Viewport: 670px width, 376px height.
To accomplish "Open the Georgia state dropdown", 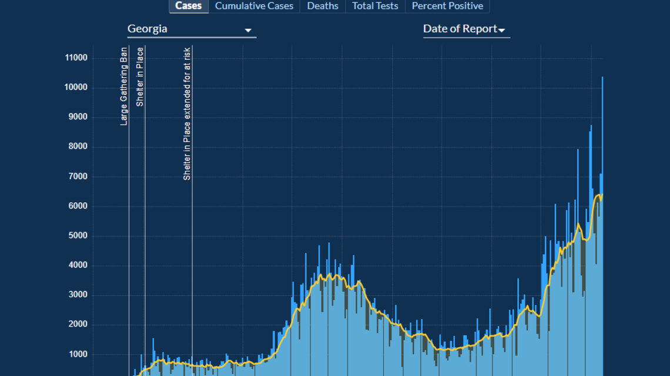I will [192, 29].
